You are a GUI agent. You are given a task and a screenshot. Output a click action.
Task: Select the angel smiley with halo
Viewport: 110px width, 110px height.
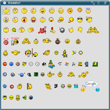pos(88,10)
